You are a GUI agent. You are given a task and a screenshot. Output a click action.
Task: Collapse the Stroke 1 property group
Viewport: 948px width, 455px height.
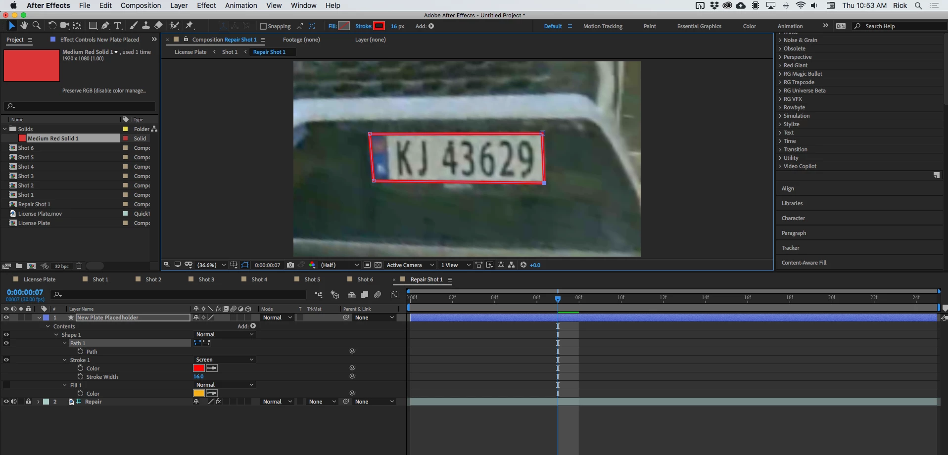pyautogui.click(x=64, y=360)
